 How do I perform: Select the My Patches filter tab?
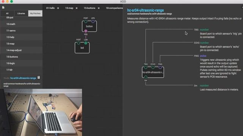[x=35, y=14]
